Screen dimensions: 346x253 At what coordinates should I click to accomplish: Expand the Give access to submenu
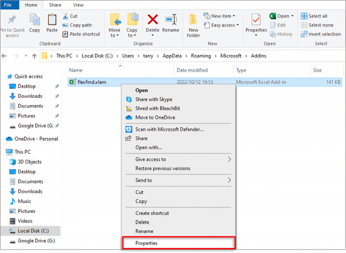pyautogui.click(x=229, y=159)
